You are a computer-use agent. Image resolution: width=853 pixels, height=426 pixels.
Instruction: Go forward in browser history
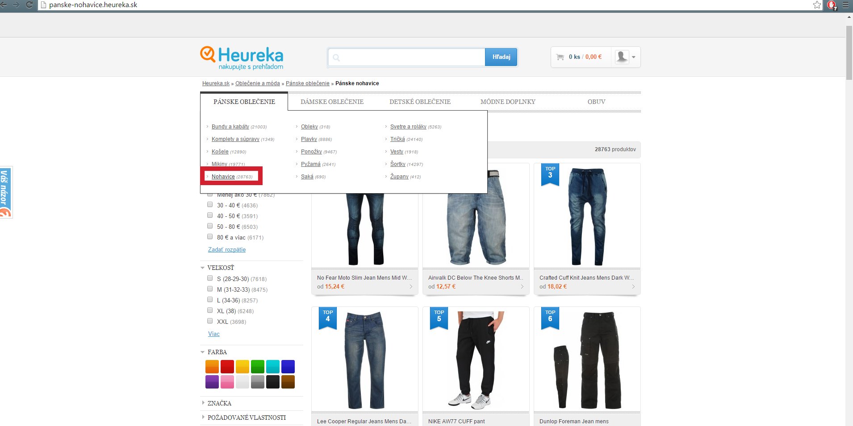coord(17,4)
